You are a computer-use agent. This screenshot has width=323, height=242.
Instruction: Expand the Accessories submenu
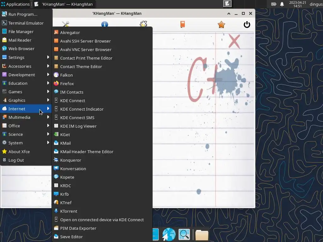pyautogui.click(x=26, y=66)
